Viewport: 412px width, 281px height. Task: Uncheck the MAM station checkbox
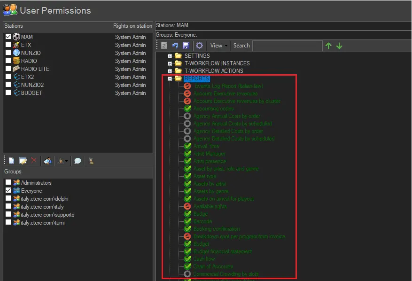tap(8, 37)
